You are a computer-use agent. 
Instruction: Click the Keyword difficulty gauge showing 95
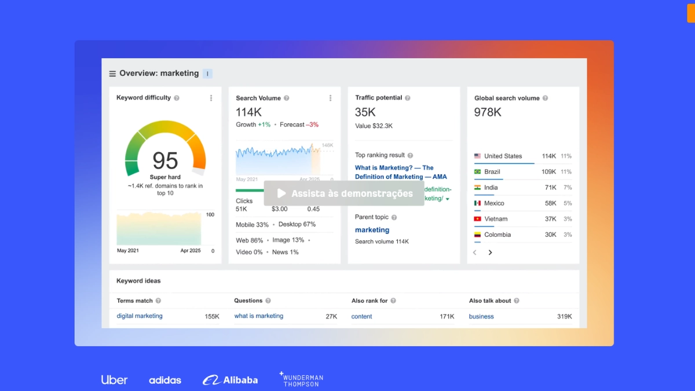165,148
